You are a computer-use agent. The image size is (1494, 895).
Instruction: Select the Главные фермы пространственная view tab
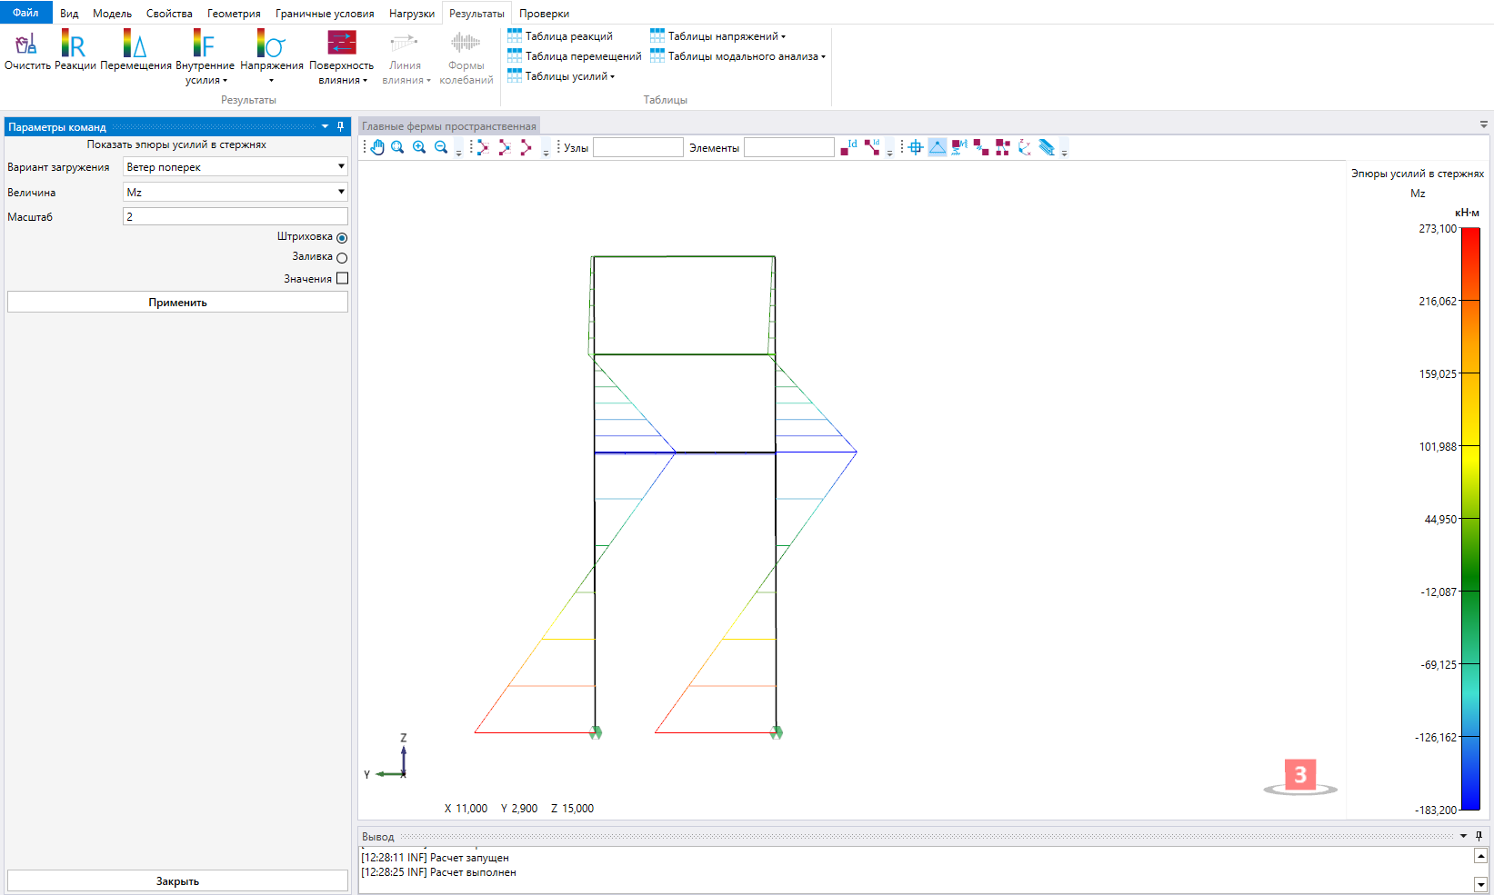[x=449, y=125]
